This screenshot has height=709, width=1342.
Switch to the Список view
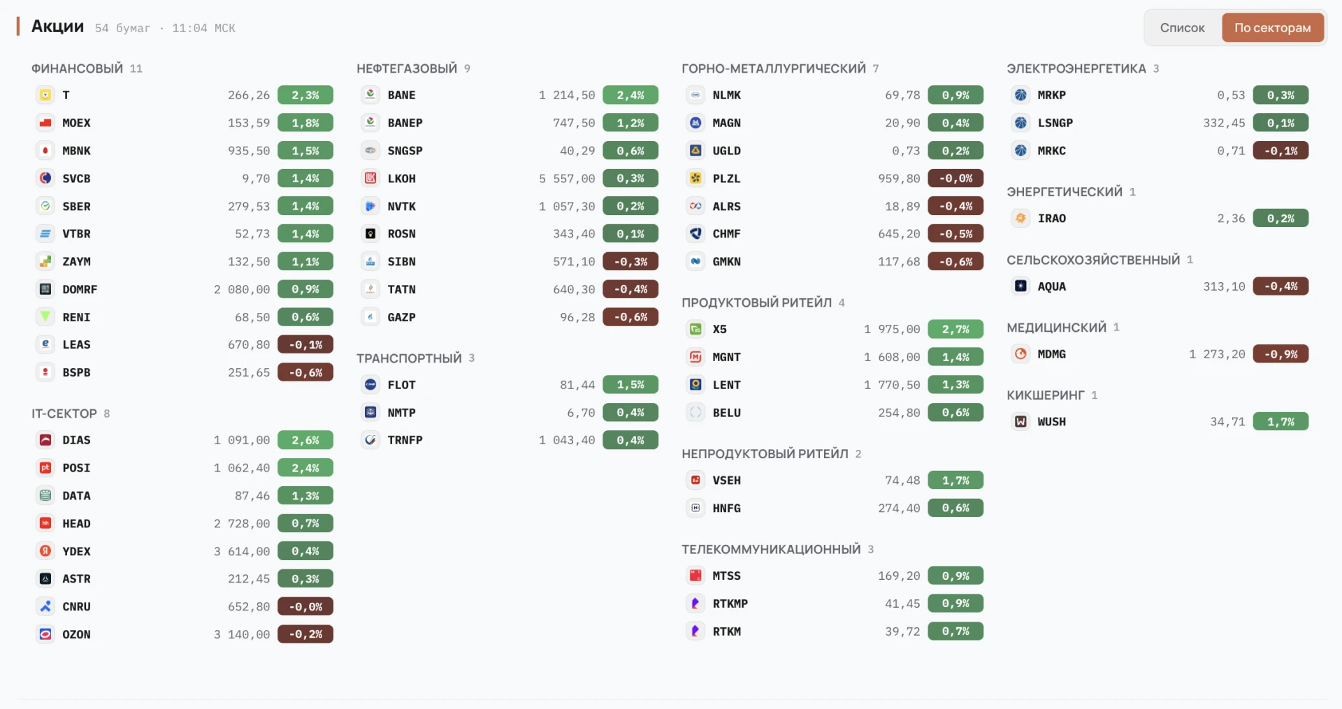[x=1182, y=28]
